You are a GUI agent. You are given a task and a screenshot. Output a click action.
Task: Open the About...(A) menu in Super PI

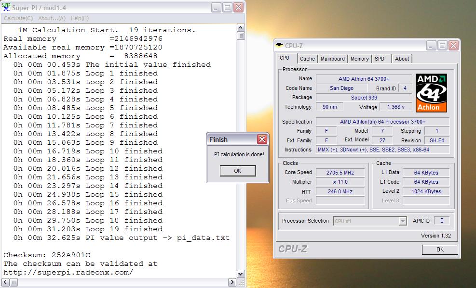coord(52,18)
